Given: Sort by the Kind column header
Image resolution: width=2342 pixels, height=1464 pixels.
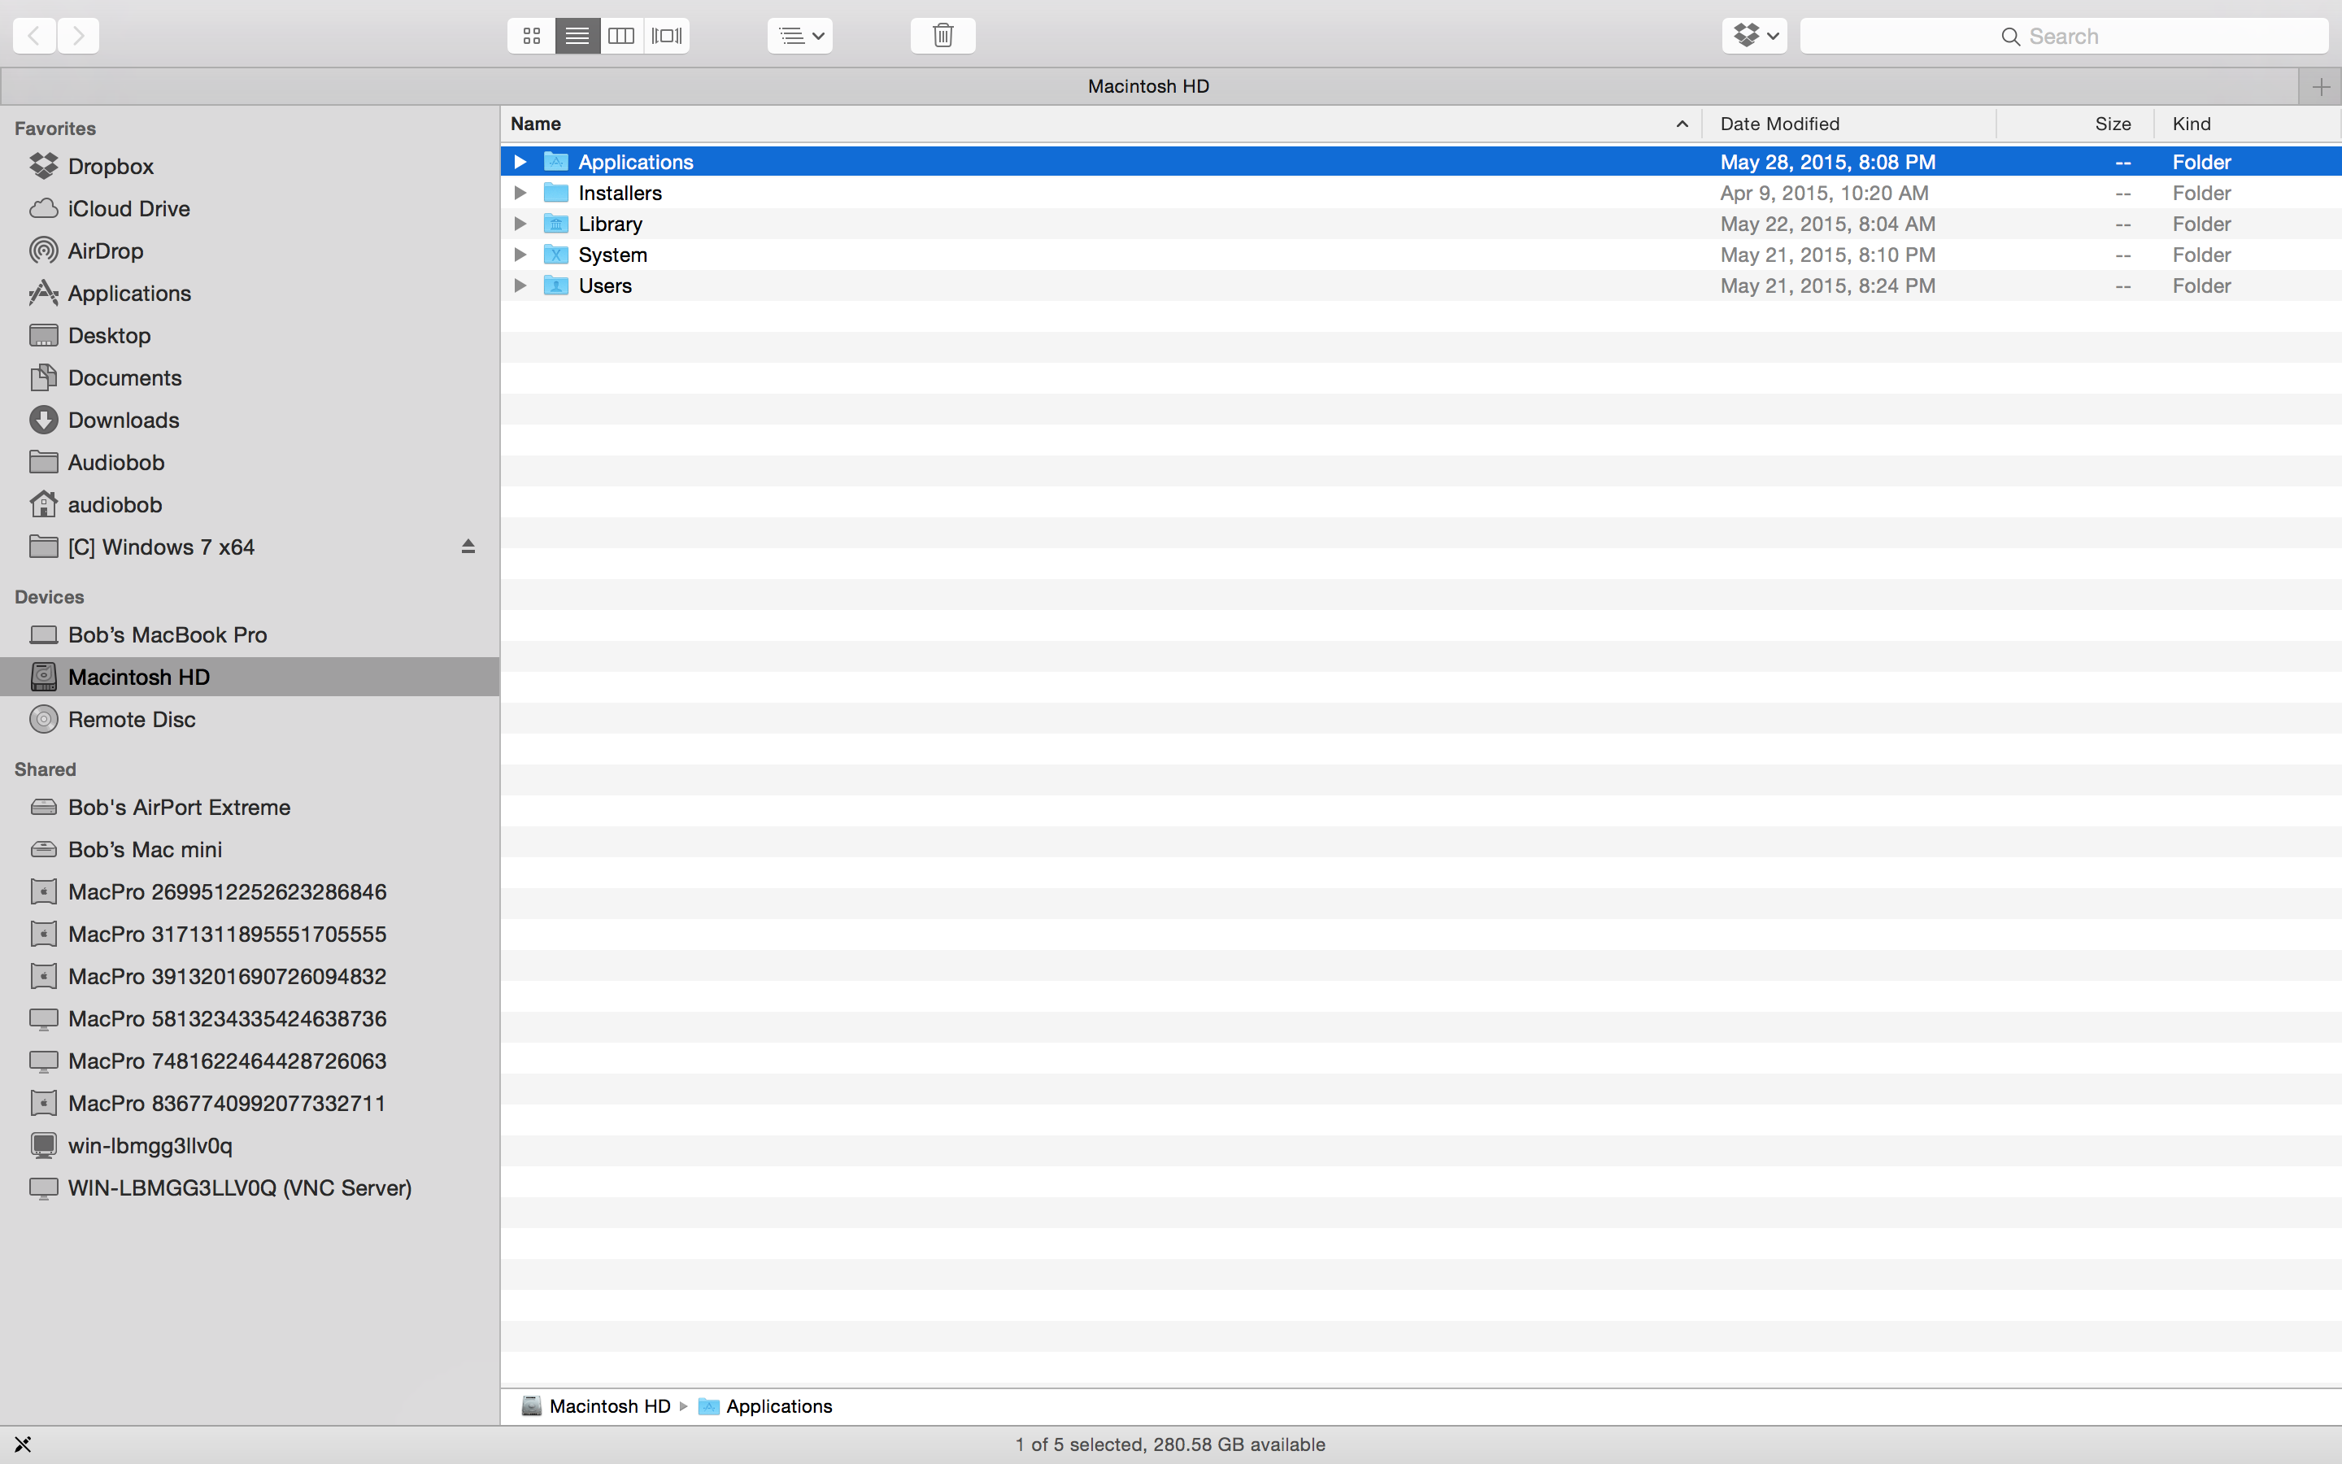Looking at the screenshot, I should point(2247,124).
